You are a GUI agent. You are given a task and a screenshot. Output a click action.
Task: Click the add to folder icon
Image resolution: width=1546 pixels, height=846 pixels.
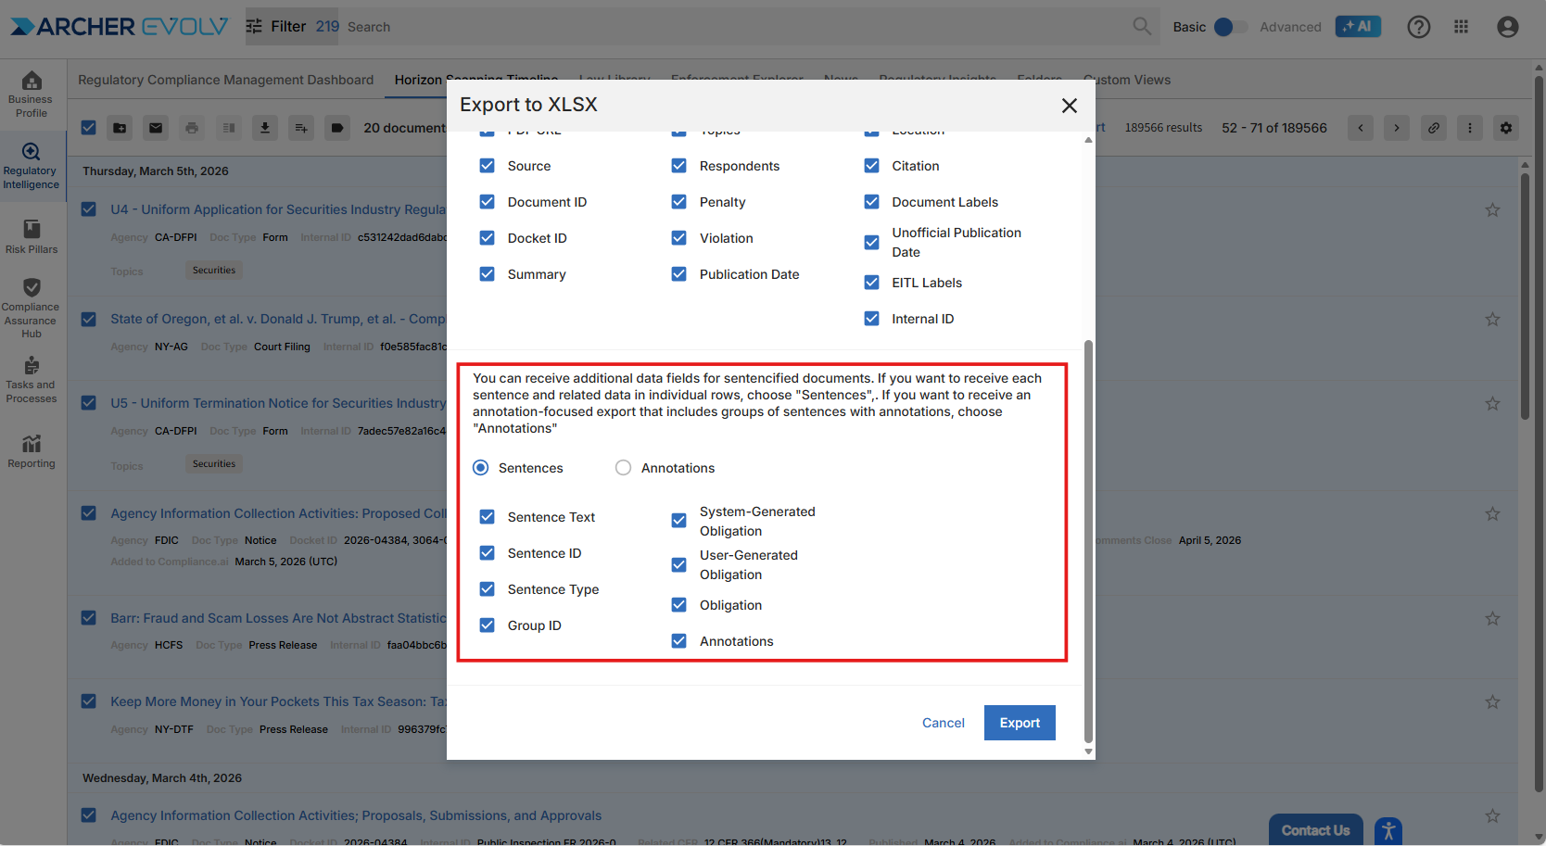[120, 128]
